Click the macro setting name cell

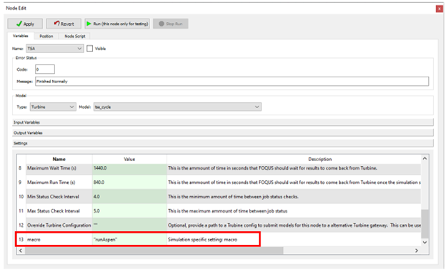click(59, 240)
